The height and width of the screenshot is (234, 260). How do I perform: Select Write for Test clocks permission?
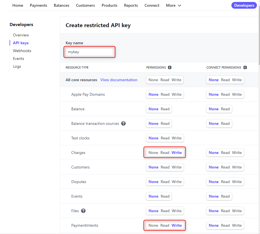tap(176, 138)
